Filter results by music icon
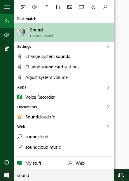 tap(93, 7)
